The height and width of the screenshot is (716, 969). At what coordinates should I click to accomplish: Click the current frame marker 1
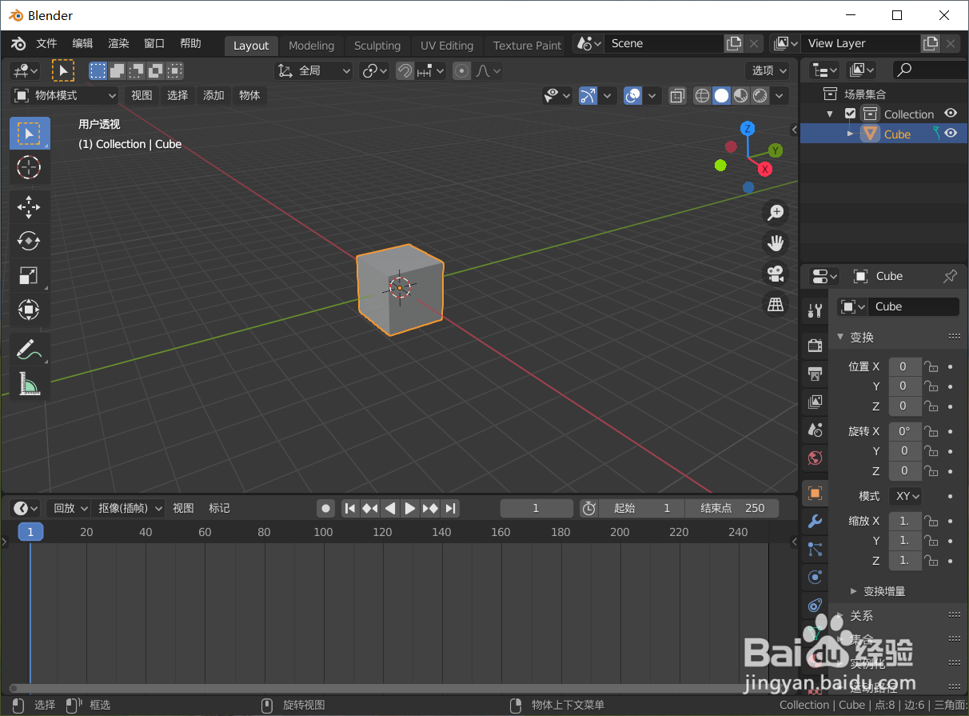tap(30, 532)
